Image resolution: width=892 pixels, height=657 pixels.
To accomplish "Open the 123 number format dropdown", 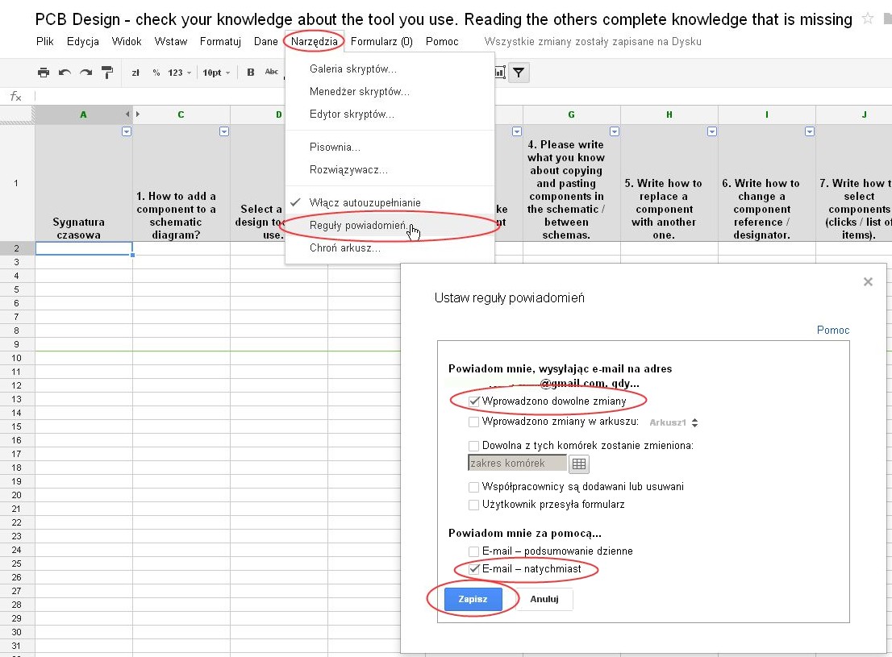I will tap(179, 73).
